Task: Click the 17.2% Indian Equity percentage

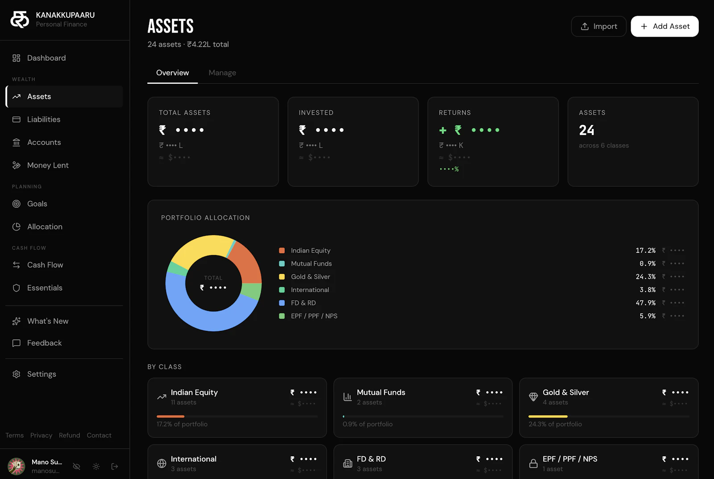Action: pyautogui.click(x=646, y=251)
